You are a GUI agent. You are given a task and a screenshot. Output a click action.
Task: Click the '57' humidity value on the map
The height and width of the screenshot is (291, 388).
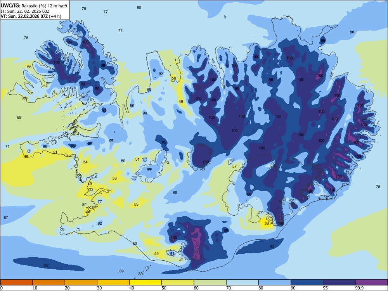[x=234, y=166]
